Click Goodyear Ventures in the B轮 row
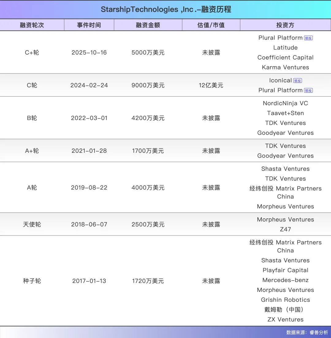The image size is (331, 338). 285,133
